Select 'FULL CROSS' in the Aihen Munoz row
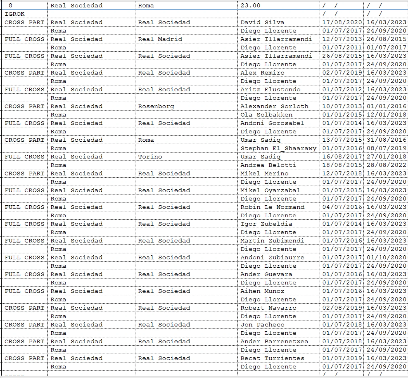The image size is (408, 378). pyautogui.click(x=25, y=291)
